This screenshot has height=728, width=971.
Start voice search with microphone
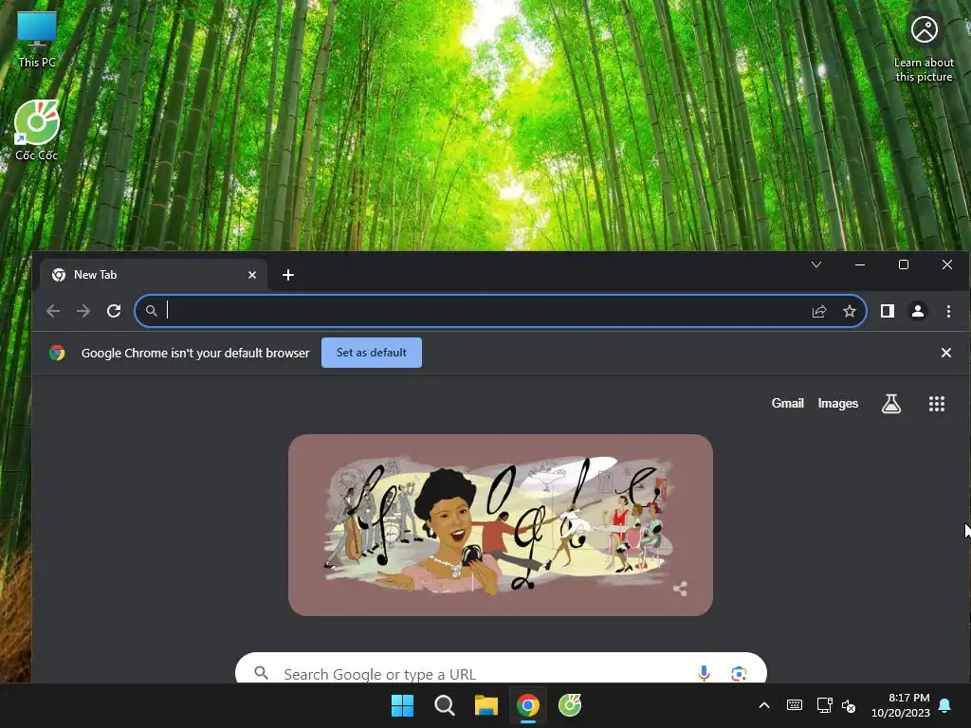coord(704,674)
